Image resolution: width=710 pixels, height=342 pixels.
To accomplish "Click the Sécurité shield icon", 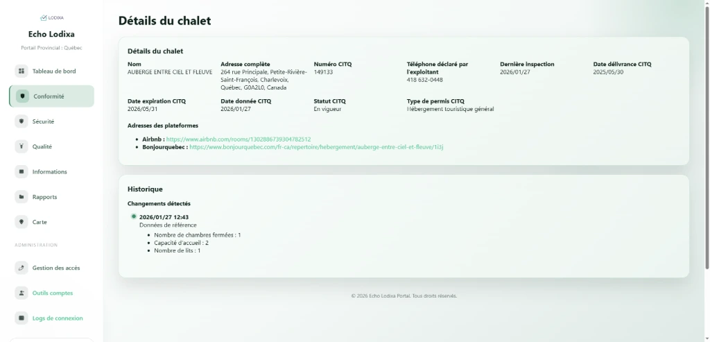I will coord(21,121).
